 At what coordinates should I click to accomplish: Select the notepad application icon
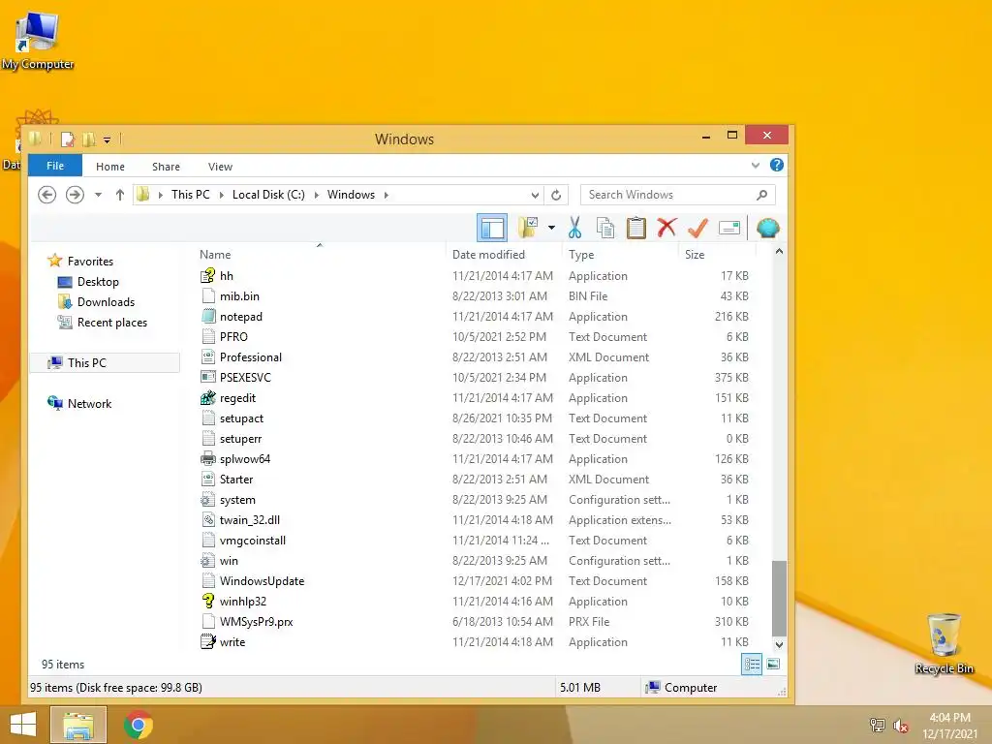pos(208,317)
